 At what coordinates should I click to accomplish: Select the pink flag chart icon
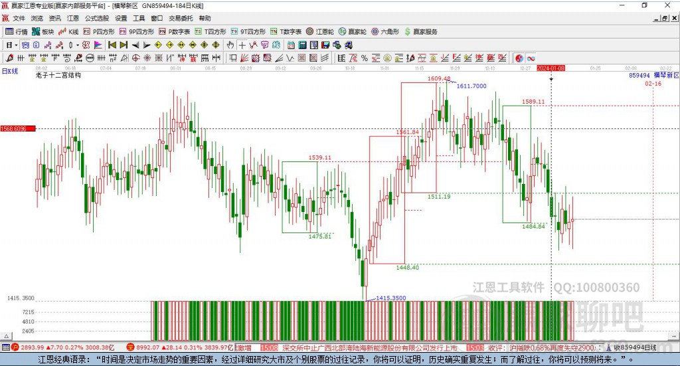(98, 45)
